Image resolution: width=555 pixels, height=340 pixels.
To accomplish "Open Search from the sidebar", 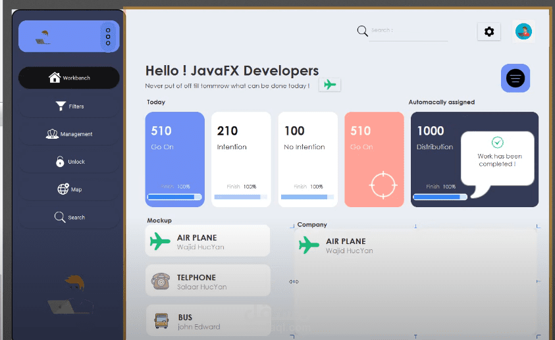I will pyautogui.click(x=69, y=218).
